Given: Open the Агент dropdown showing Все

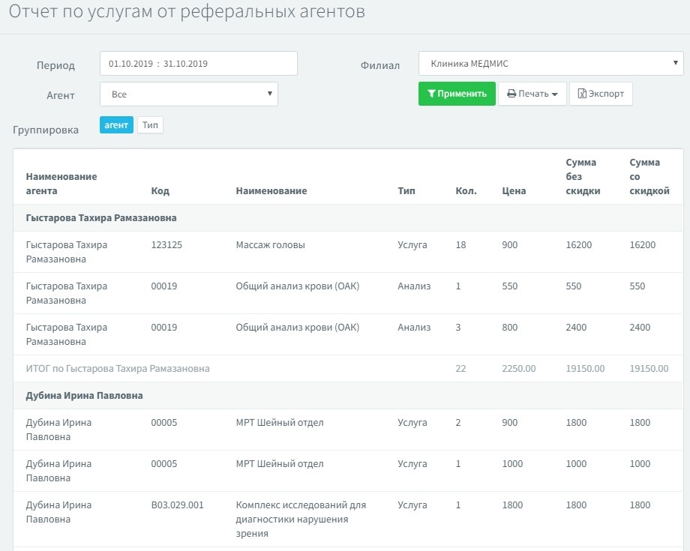Looking at the screenshot, I should pyautogui.click(x=189, y=94).
